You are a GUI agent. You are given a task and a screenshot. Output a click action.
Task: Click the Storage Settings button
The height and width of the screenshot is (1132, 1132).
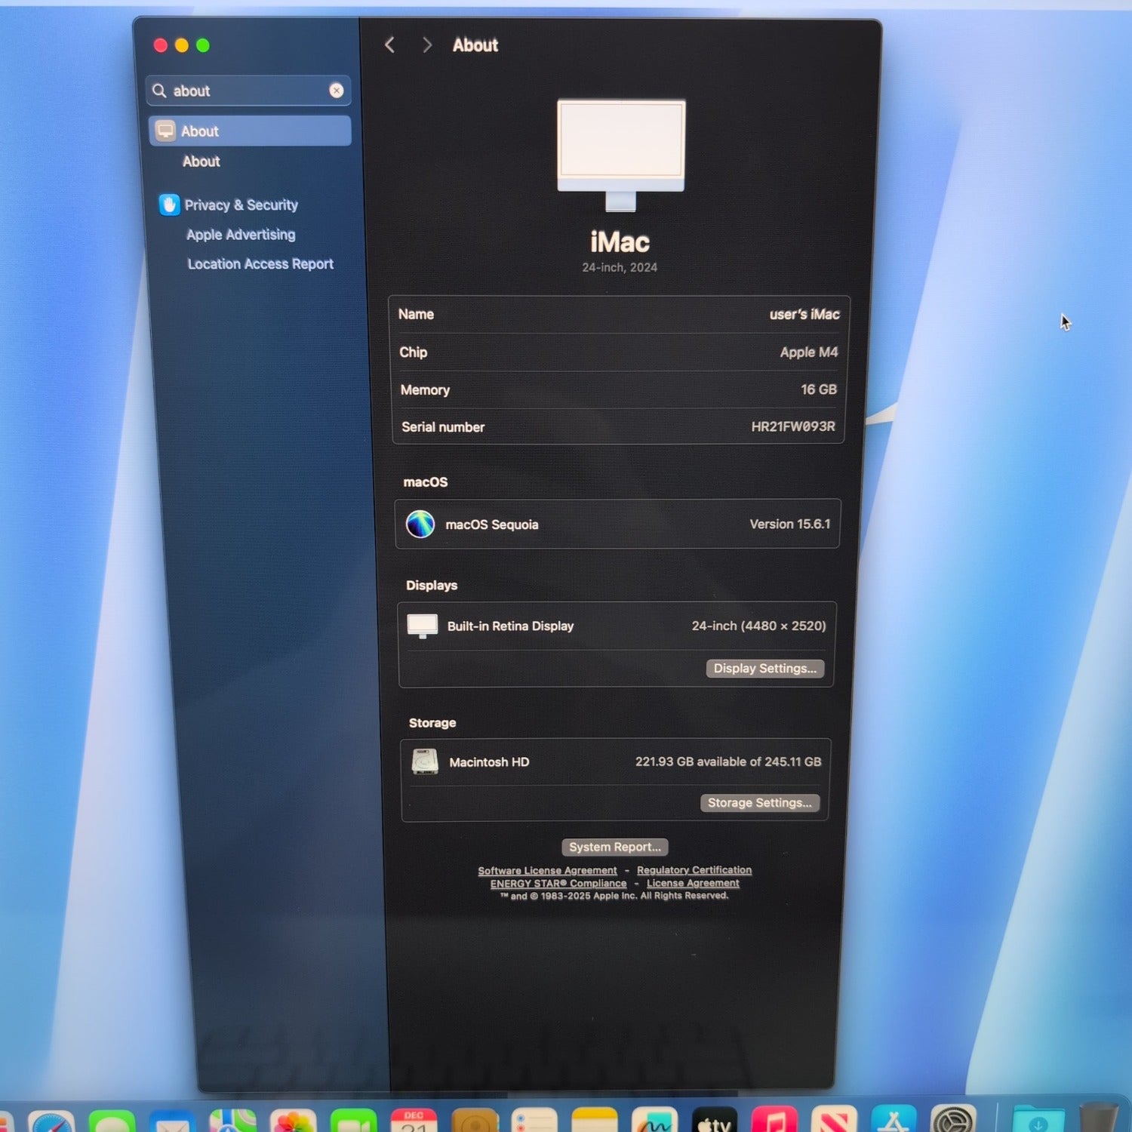759,803
